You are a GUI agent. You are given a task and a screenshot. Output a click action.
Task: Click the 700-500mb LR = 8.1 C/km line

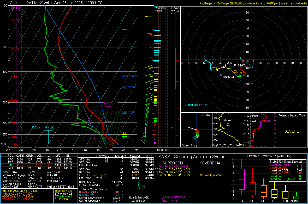(x=18, y=199)
